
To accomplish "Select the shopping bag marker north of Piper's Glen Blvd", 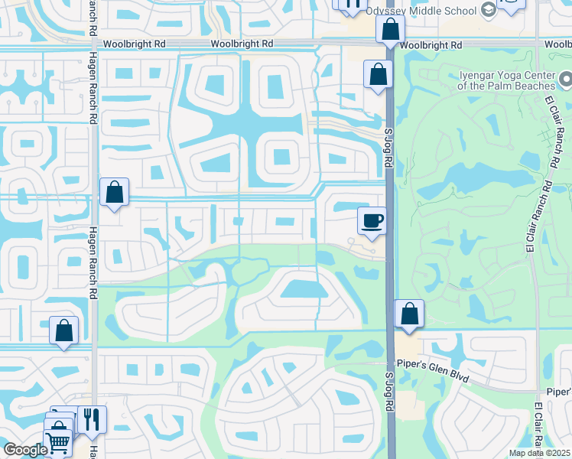I will point(409,315).
